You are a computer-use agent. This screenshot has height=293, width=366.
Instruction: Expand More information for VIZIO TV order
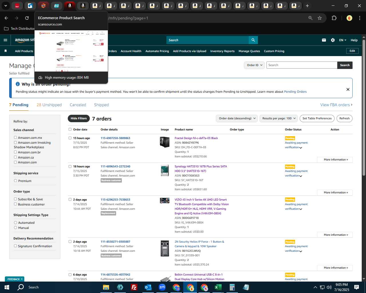tap(335, 235)
